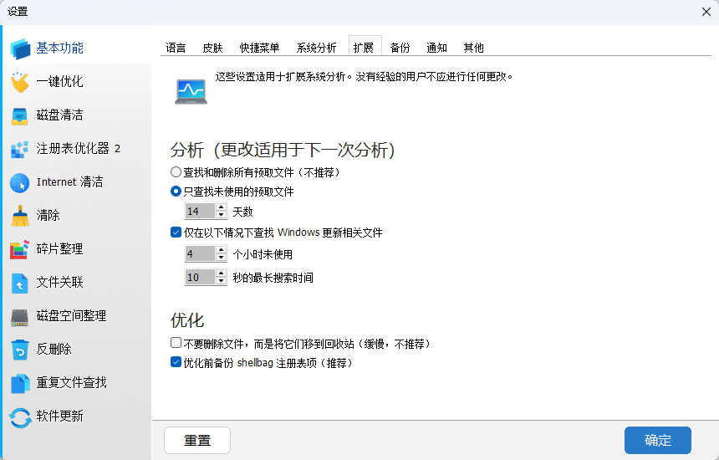This screenshot has height=460, width=719.
Task: Click the 天数 field showing 14
Action: pos(200,211)
